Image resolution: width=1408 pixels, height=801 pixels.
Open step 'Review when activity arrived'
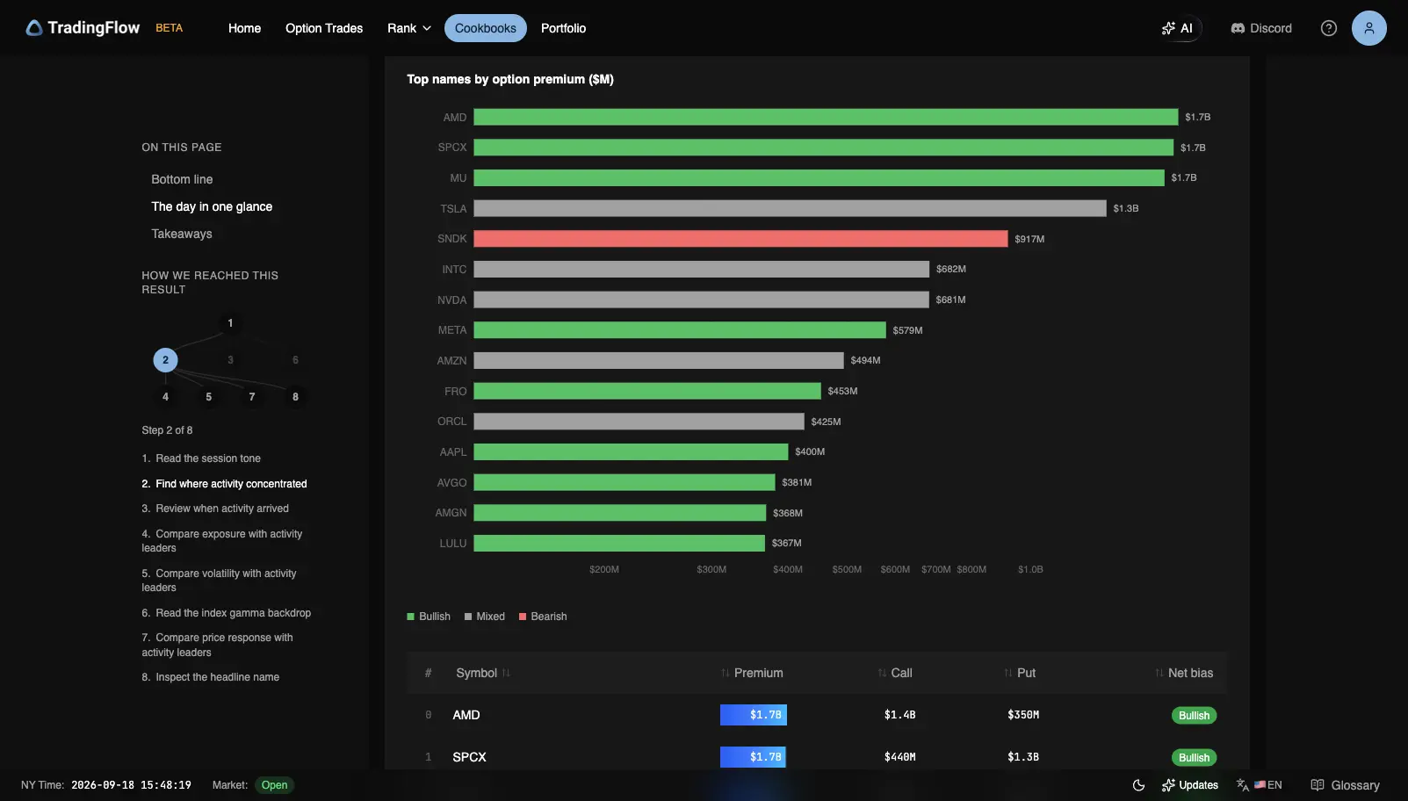pyautogui.click(x=215, y=509)
